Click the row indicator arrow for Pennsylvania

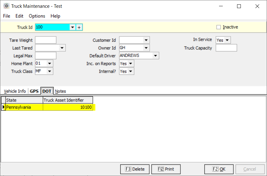tap(3, 107)
